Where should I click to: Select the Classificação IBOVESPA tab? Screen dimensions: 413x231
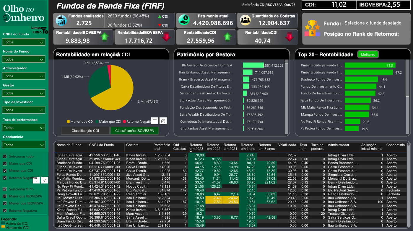(135, 130)
